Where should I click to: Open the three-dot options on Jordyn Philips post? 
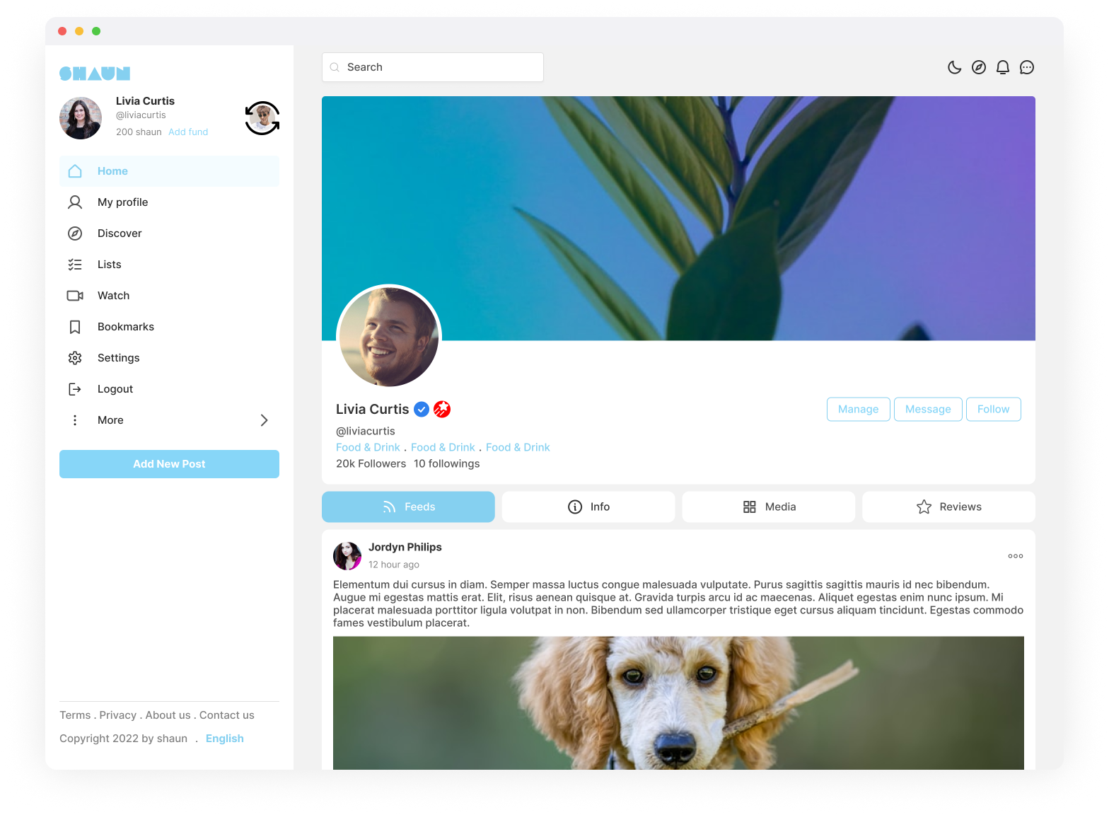click(x=1015, y=556)
